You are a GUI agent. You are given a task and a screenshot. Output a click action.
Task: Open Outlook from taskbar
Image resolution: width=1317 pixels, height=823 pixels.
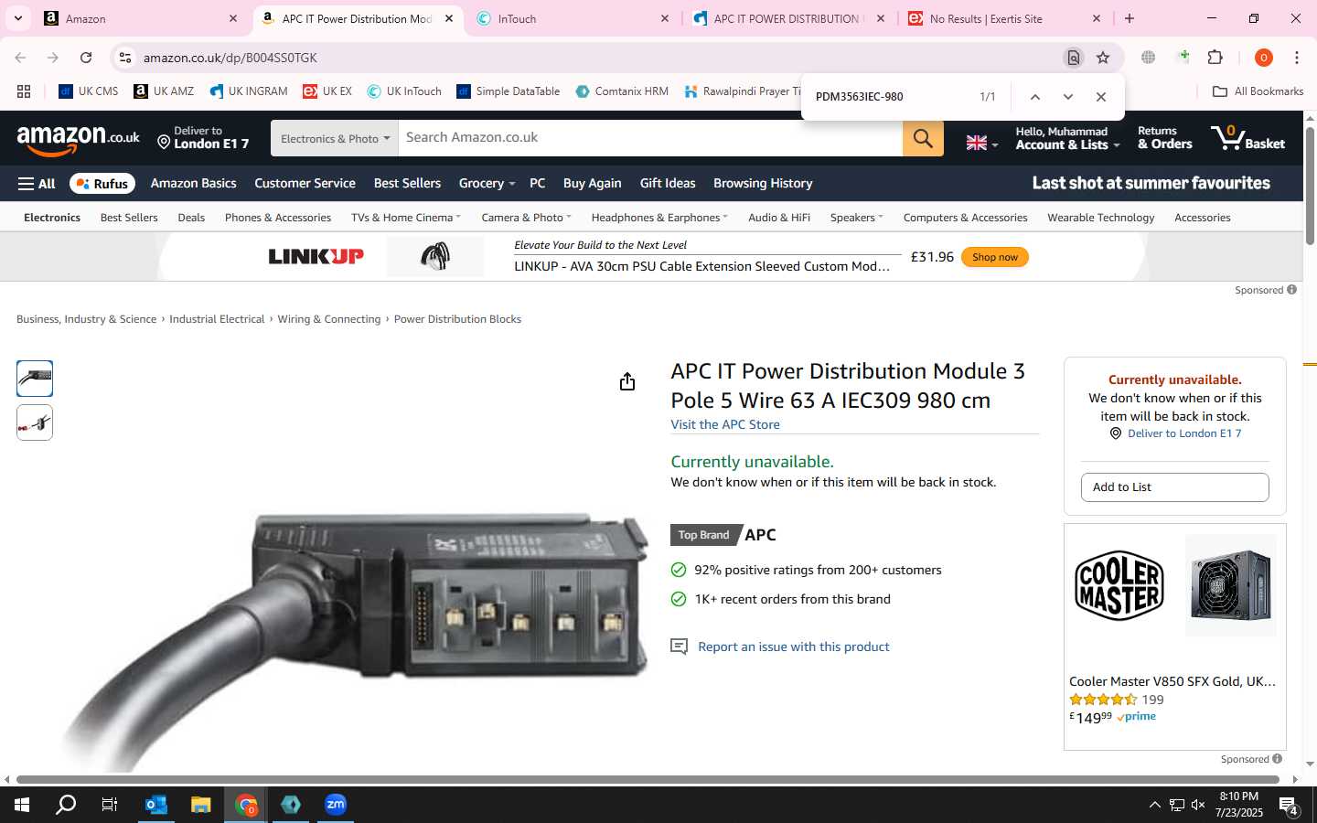tap(156, 805)
